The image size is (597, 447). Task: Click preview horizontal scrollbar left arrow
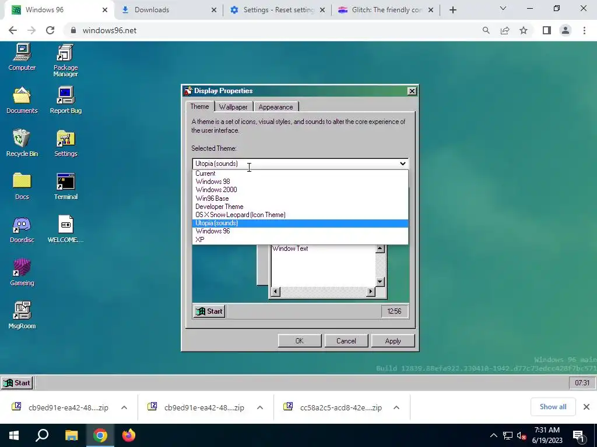click(276, 292)
